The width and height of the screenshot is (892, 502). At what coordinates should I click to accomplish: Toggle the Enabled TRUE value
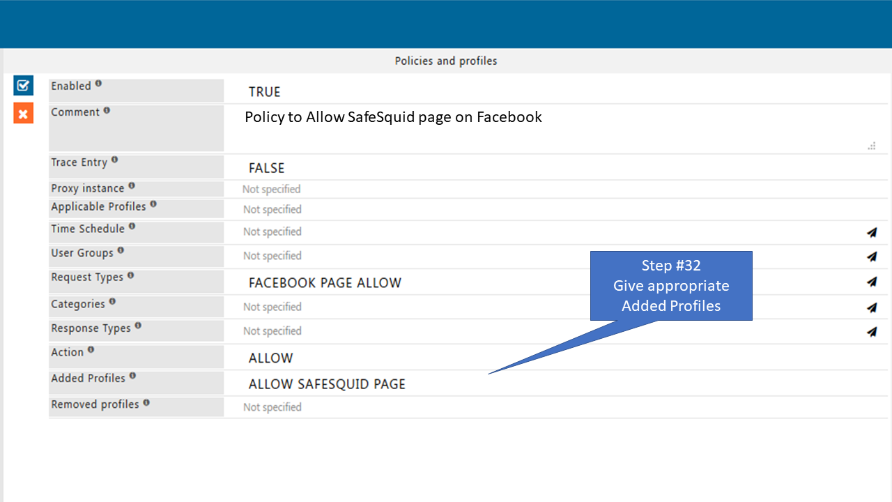pos(265,92)
